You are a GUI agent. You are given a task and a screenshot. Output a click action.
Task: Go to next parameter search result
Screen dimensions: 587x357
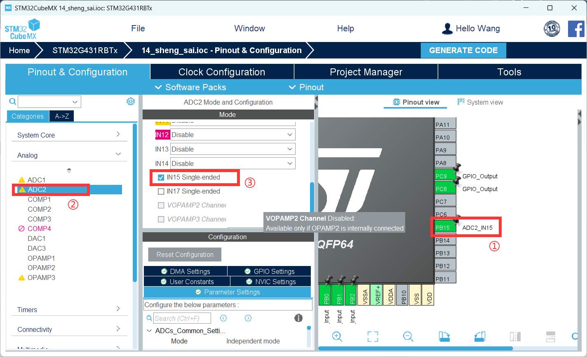[248, 318]
